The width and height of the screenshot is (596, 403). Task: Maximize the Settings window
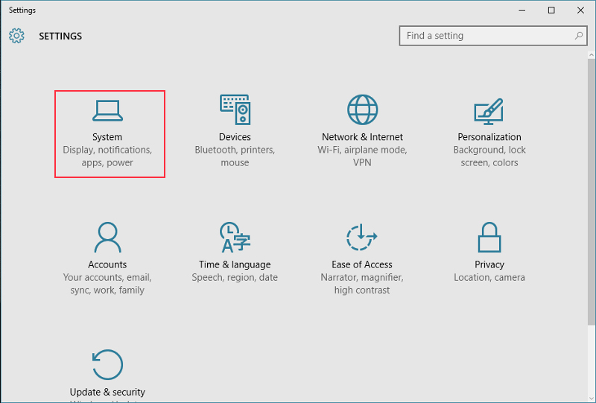[x=551, y=10]
